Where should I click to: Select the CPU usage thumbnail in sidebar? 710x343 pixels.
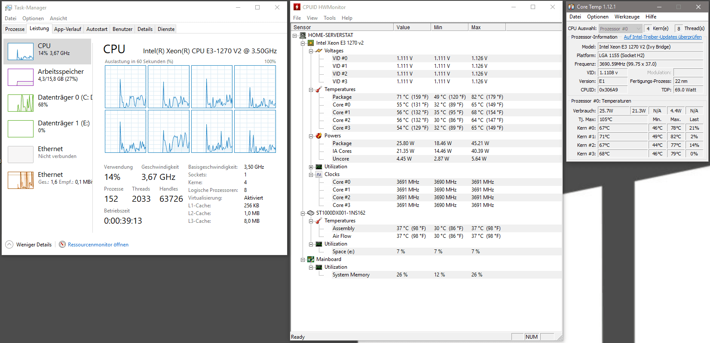click(x=21, y=52)
